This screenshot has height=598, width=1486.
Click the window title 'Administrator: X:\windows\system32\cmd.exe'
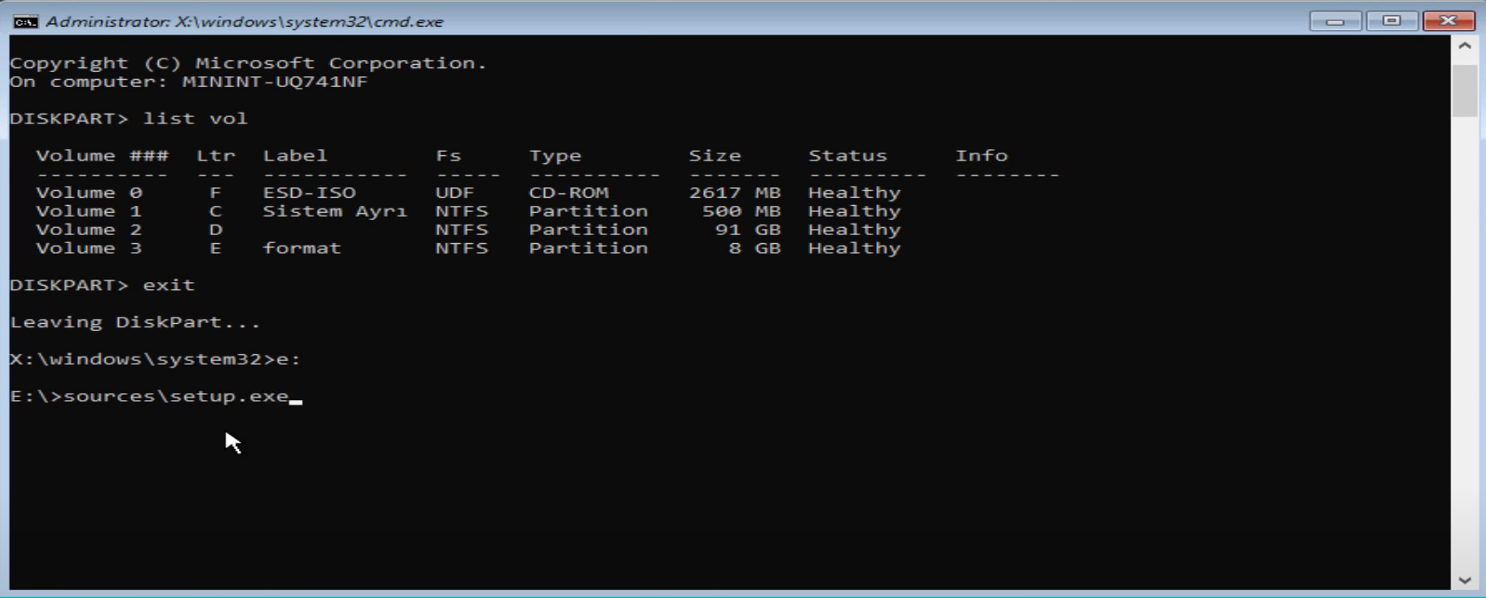[244, 21]
